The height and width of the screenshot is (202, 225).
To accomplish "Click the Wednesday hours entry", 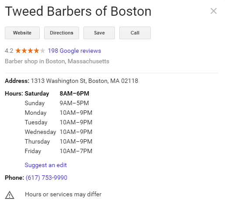I will 59,132.
